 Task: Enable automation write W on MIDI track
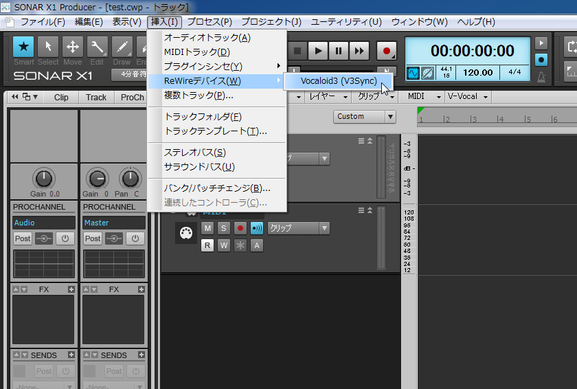(224, 245)
